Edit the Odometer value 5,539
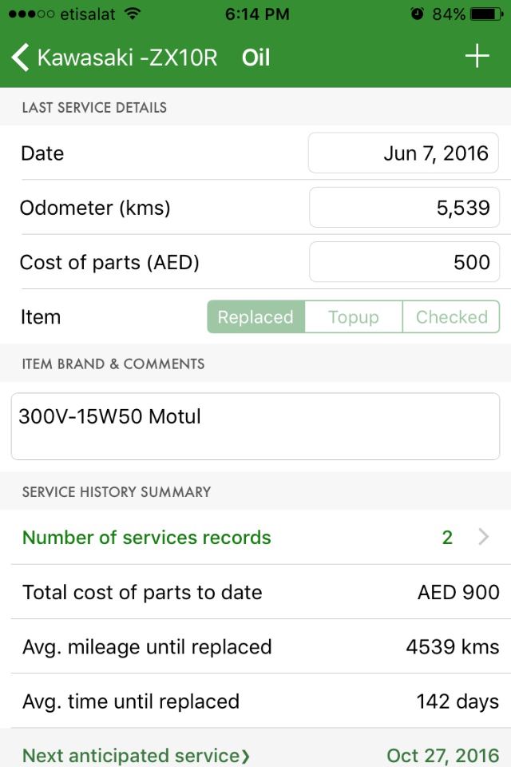511x767 pixels. pos(404,208)
